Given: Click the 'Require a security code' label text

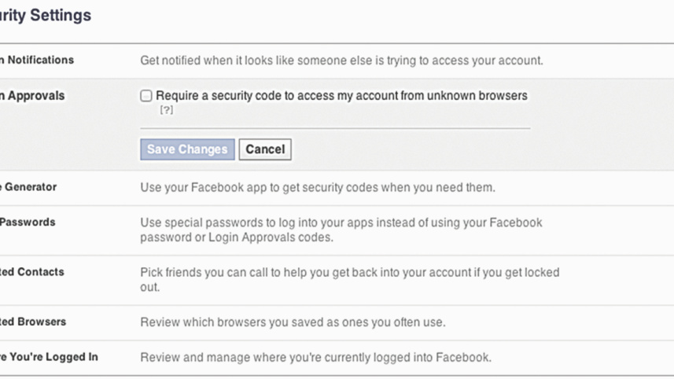Looking at the screenshot, I should (341, 96).
